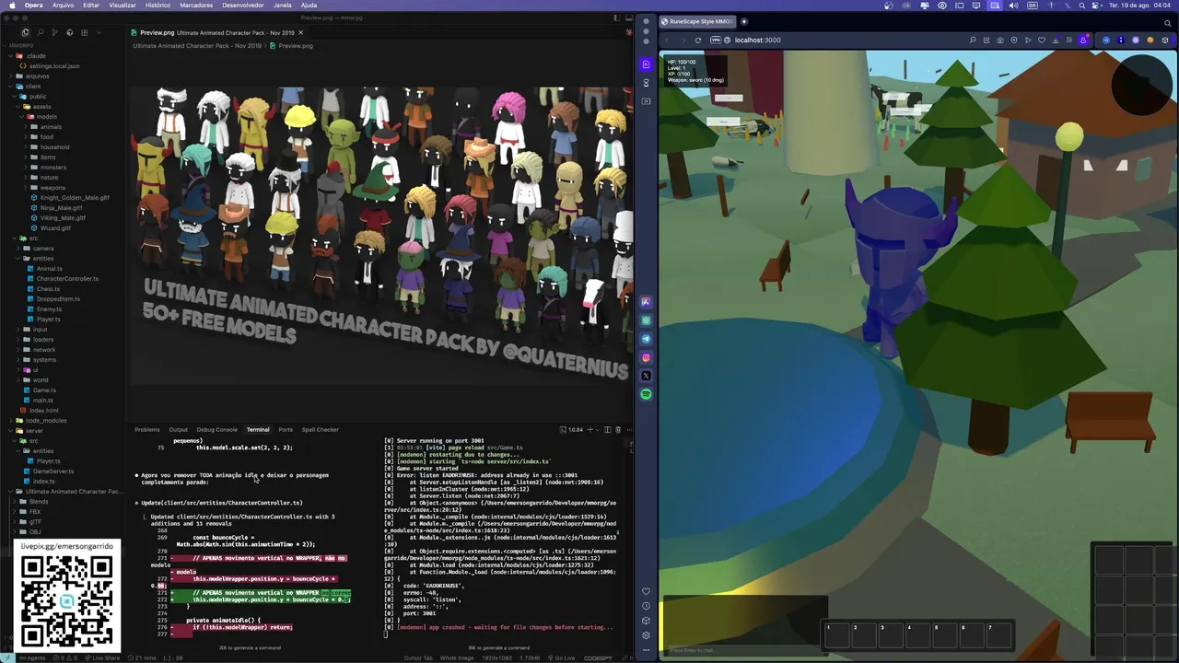Open the Spell Checker tab
This screenshot has width=1179, height=663.
point(321,429)
